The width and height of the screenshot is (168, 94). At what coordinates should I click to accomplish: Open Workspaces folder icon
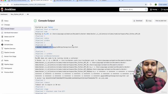[2, 68]
